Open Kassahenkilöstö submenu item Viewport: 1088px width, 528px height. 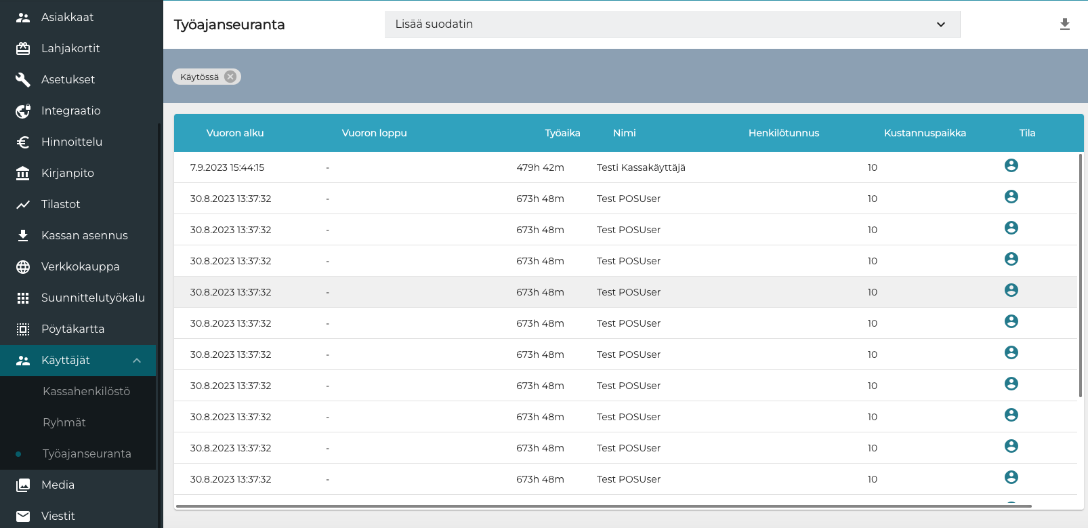click(86, 392)
